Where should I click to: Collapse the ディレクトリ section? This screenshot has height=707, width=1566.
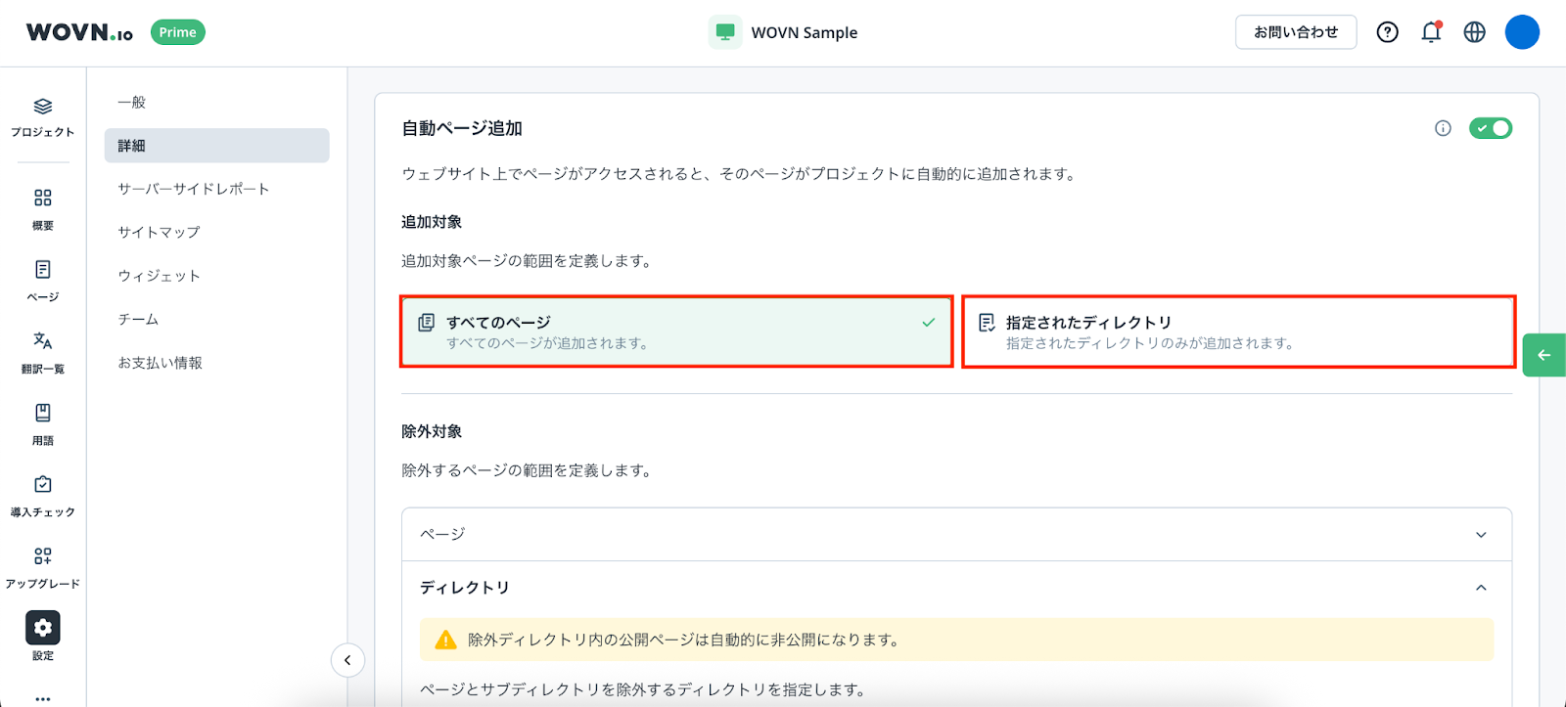(x=1480, y=588)
